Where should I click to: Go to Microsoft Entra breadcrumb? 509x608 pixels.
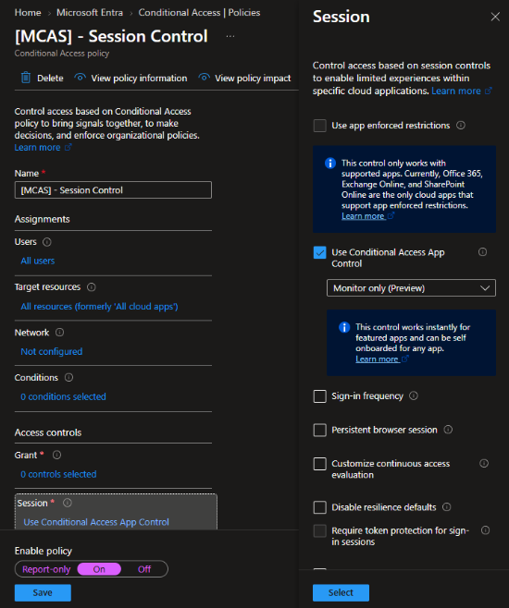[x=90, y=12]
